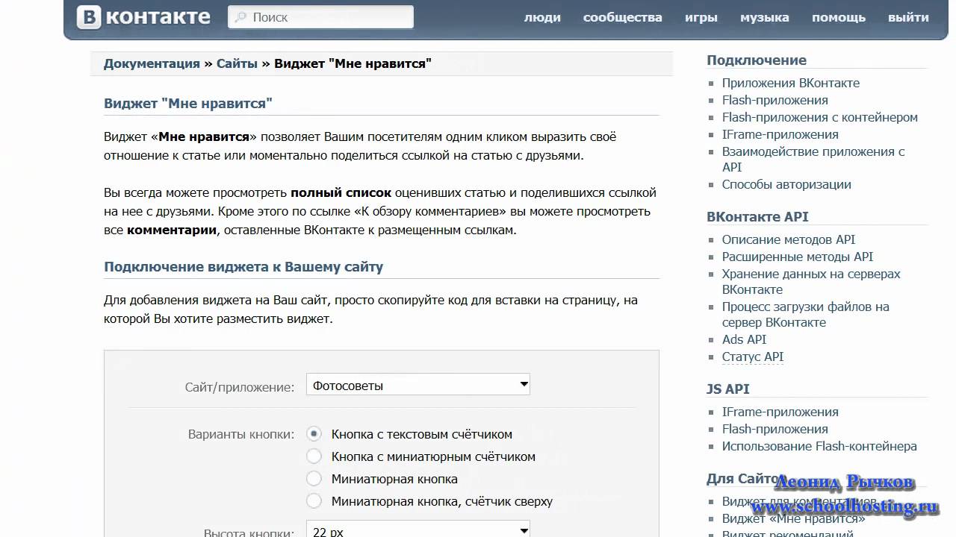The height and width of the screenshot is (537, 956).
Task: Click the Виджет "Мне нравится" page heading
Action: tap(188, 104)
